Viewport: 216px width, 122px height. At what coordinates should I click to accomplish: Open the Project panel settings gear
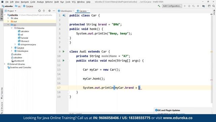coord(50,11)
